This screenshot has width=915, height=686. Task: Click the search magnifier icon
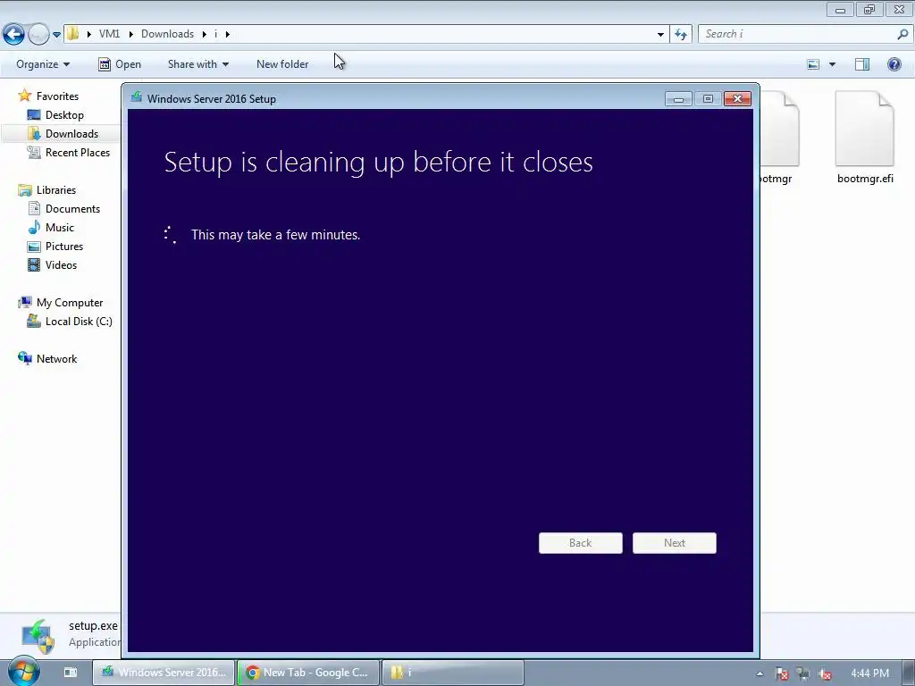[x=902, y=34]
